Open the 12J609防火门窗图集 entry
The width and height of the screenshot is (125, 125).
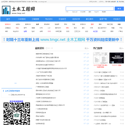[x=100, y=102]
